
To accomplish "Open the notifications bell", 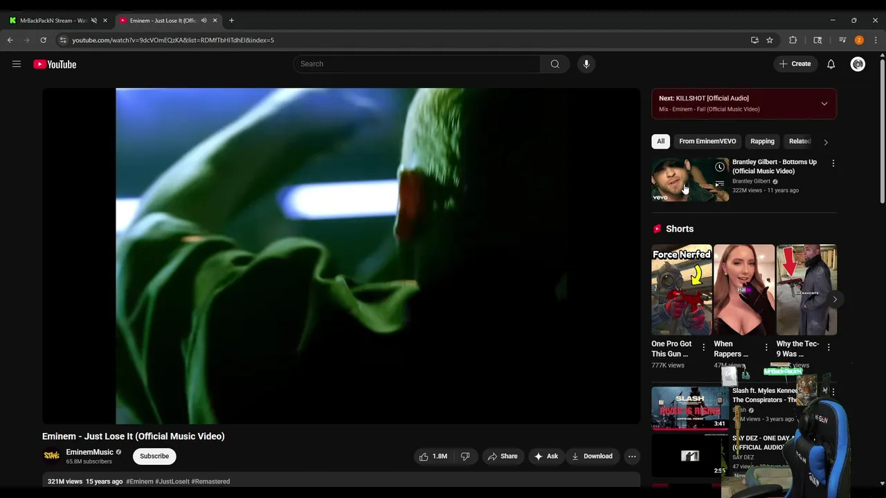I will point(831,64).
